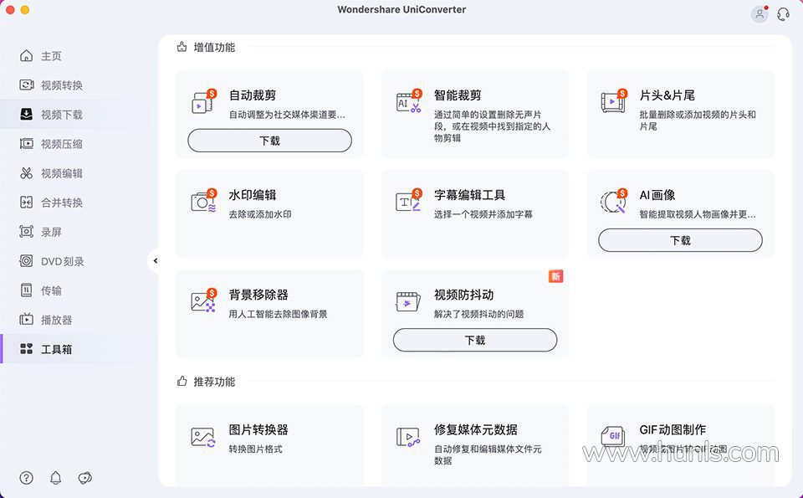Click the 播放器 player icon
This screenshot has width=803, height=498.
(26, 320)
